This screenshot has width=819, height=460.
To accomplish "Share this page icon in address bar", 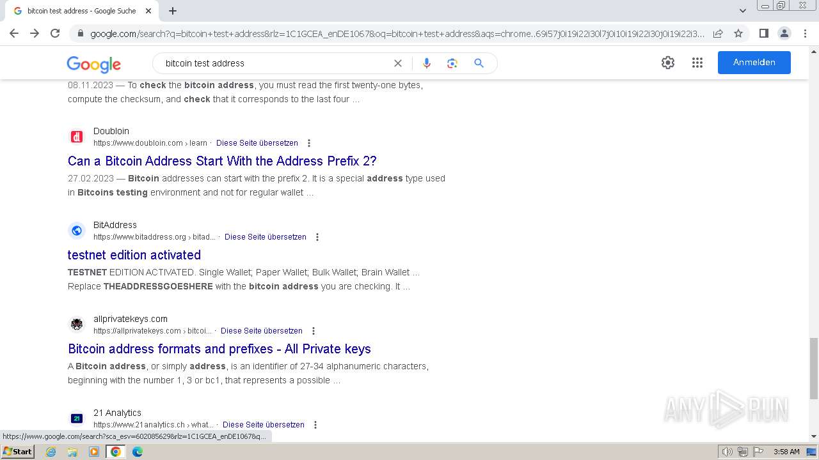I will click(718, 33).
